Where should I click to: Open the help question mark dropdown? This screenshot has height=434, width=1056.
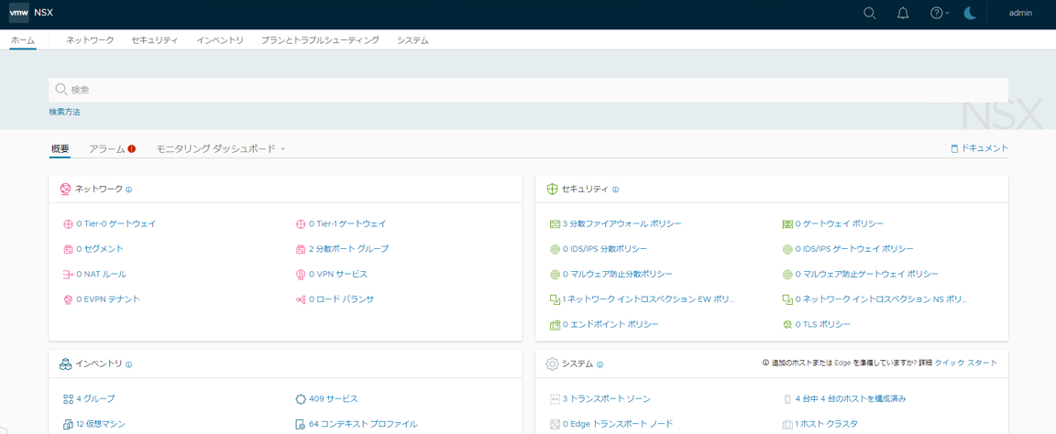(939, 13)
